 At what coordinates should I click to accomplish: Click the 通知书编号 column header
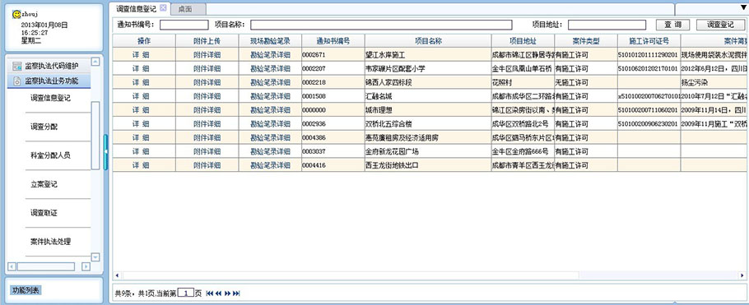click(x=333, y=41)
